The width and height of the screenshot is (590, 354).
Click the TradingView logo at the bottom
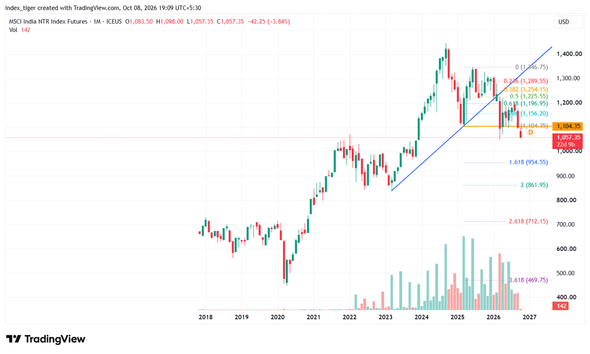[x=46, y=339]
